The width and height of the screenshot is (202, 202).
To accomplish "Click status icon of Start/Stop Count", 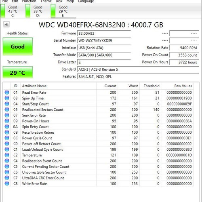I will pos(7,104).
